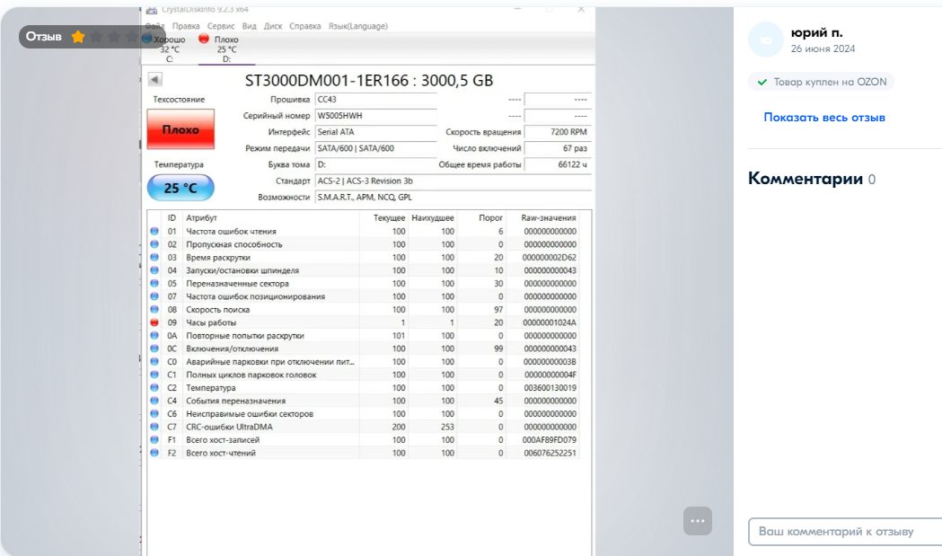This screenshot has width=942, height=556.
Task: Click the reviewer avatar of юрий п.
Action: click(x=765, y=40)
